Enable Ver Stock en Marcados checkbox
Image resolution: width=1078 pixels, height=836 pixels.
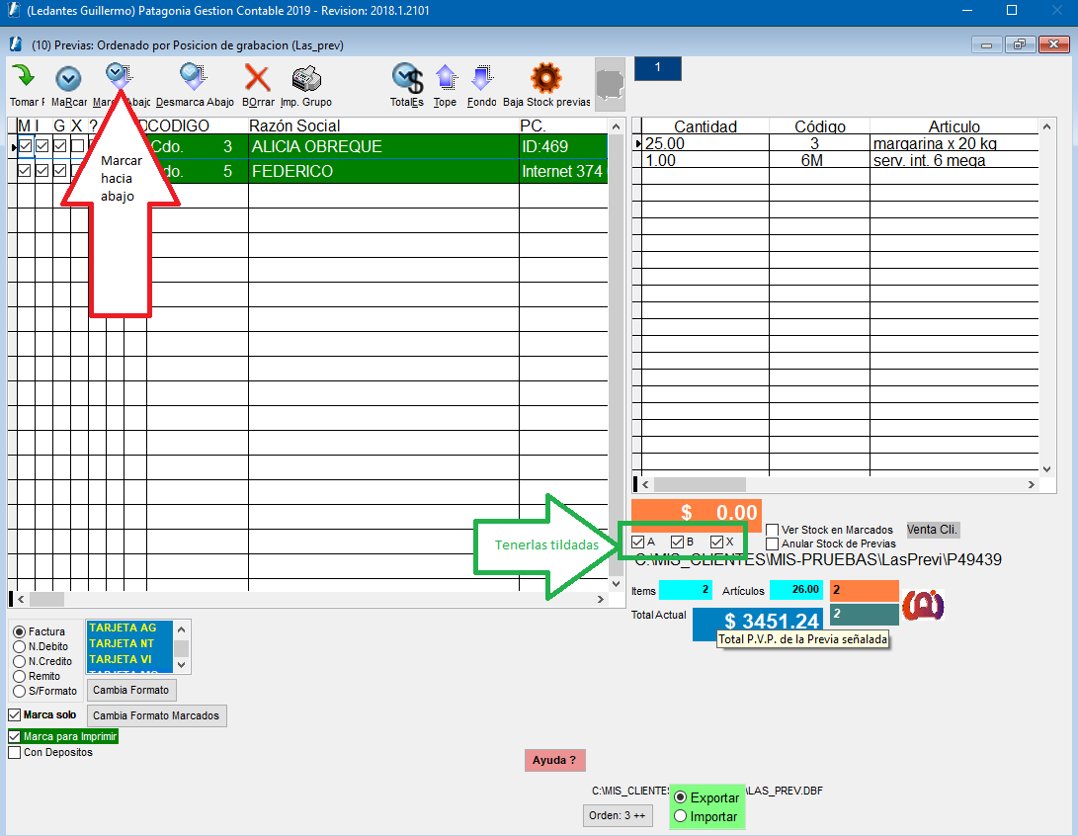pos(772,530)
